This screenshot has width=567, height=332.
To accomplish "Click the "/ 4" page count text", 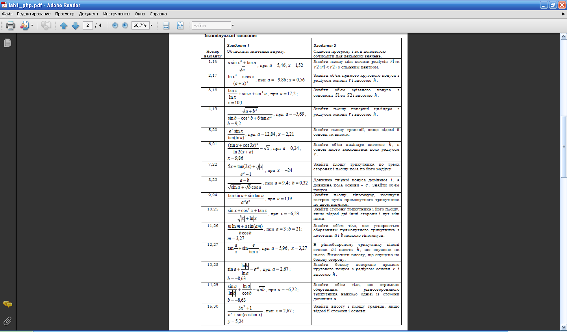I will (98, 25).
